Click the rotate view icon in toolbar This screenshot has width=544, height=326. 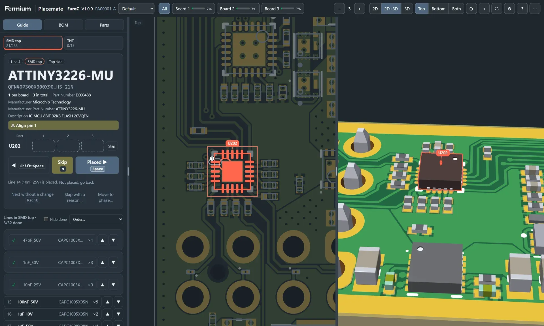471,9
